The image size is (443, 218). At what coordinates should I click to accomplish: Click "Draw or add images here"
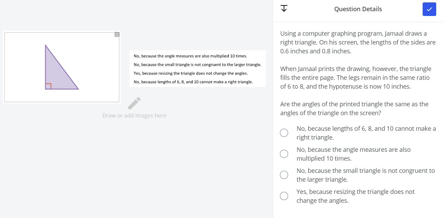click(x=134, y=115)
